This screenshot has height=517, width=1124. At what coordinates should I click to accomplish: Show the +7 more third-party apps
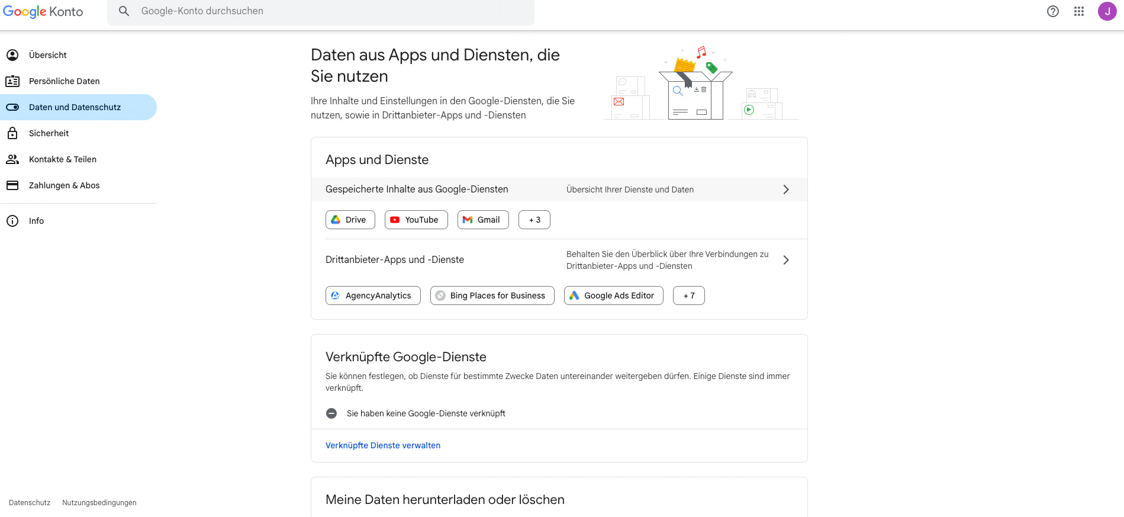689,296
